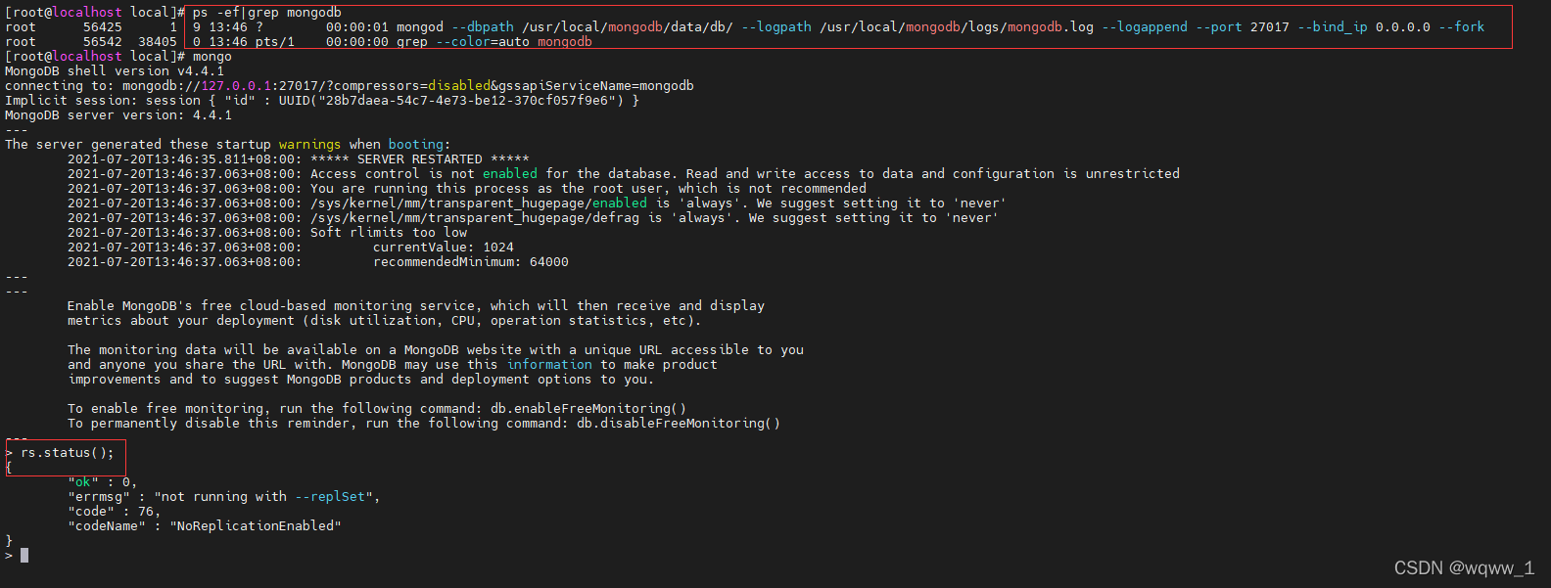Click the recommendedMinimum: 64000 value

tap(471, 262)
